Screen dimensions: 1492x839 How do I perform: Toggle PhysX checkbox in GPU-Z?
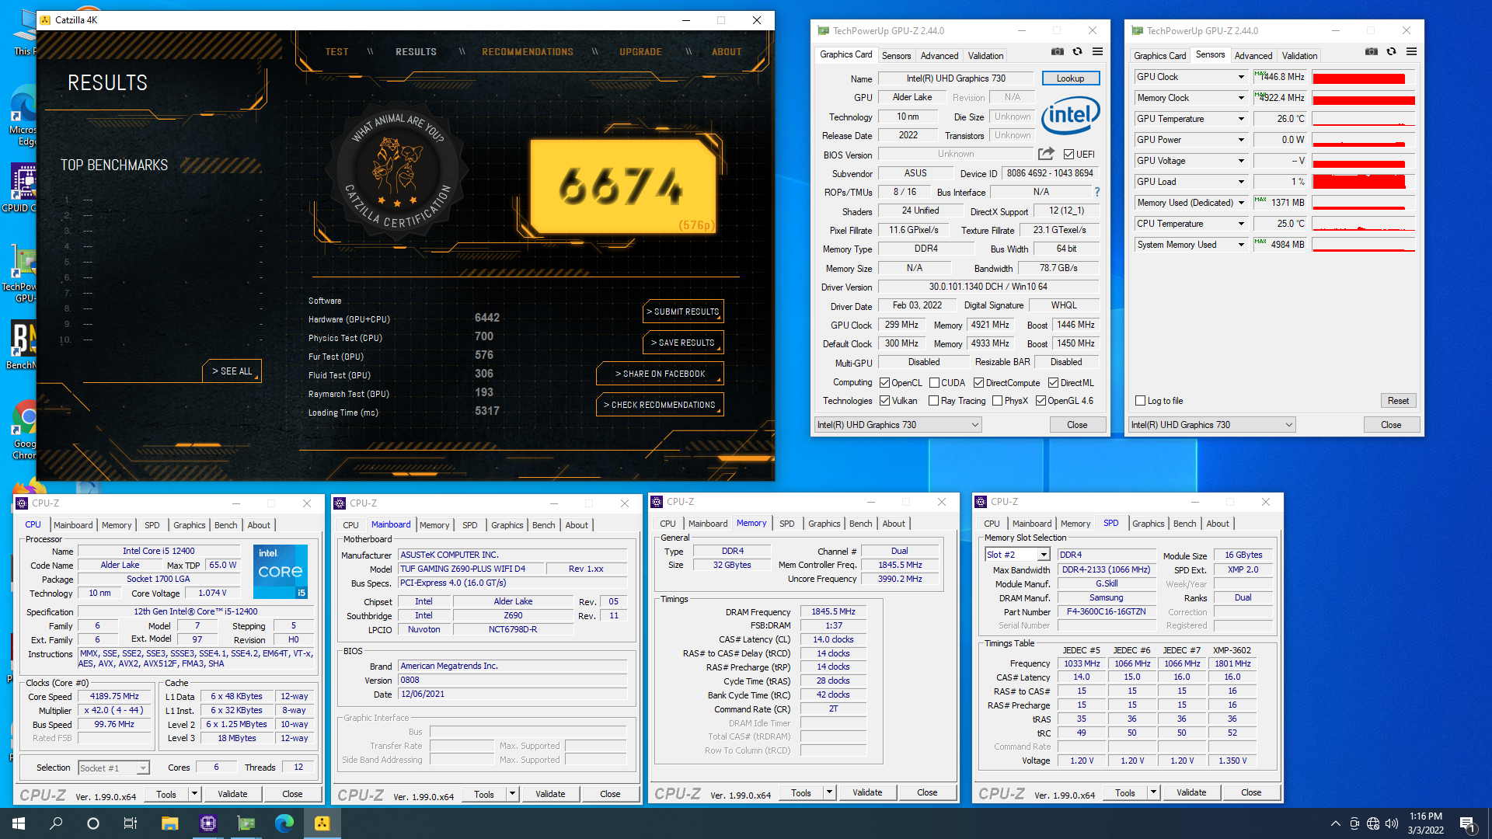click(x=998, y=401)
